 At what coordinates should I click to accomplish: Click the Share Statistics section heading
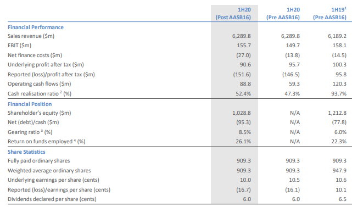(26, 152)
